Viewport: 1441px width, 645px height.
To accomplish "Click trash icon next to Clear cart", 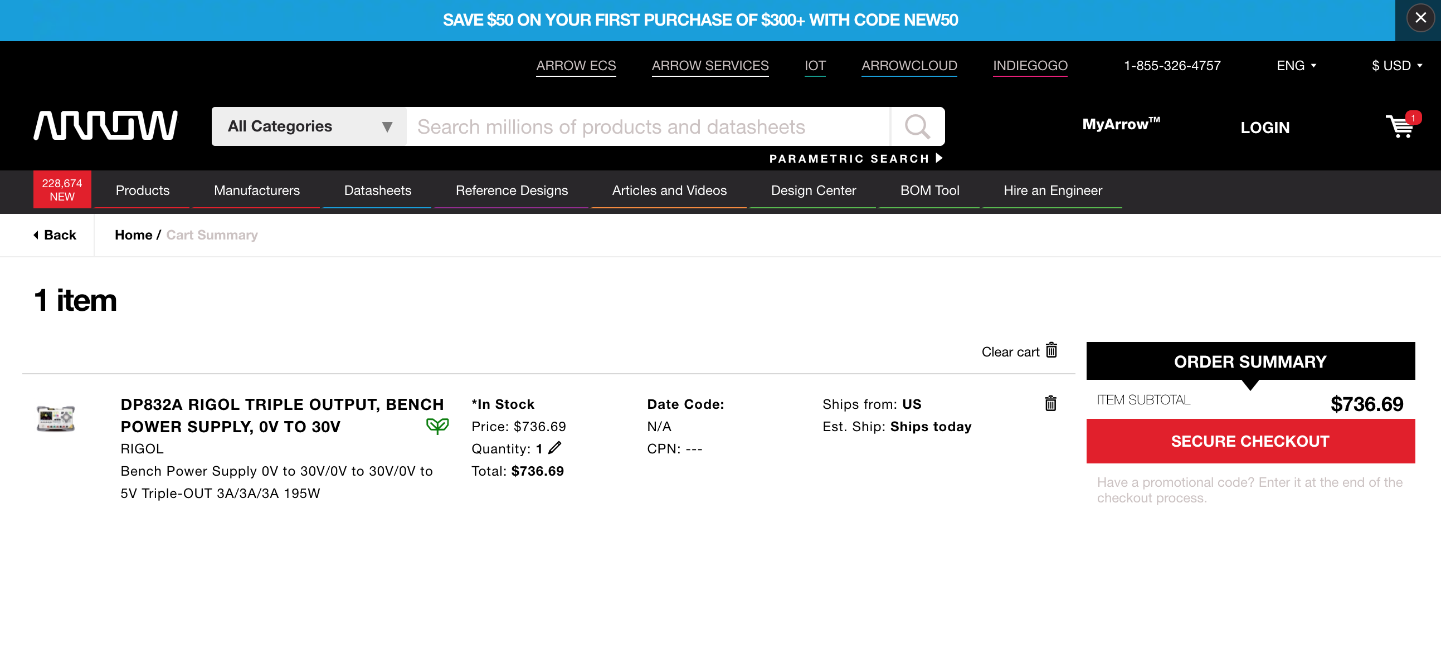I will tap(1051, 350).
